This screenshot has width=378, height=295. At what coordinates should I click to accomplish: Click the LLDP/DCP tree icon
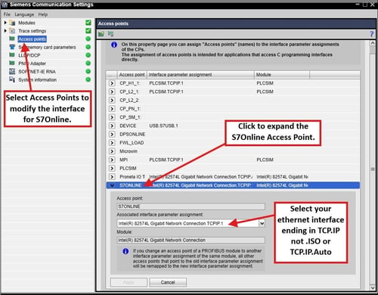tap(12, 55)
